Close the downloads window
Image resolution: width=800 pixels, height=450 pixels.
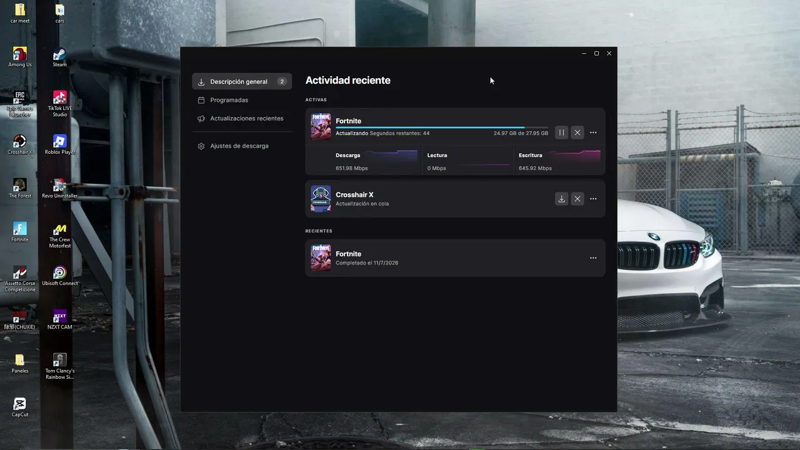(x=609, y=54)
